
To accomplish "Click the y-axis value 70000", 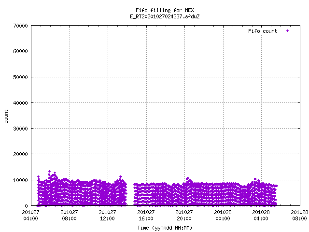I will pos(20,26).
